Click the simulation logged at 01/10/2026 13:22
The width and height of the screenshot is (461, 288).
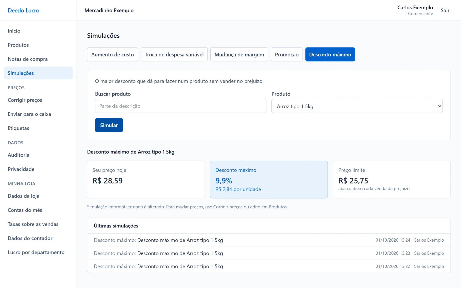269,266
